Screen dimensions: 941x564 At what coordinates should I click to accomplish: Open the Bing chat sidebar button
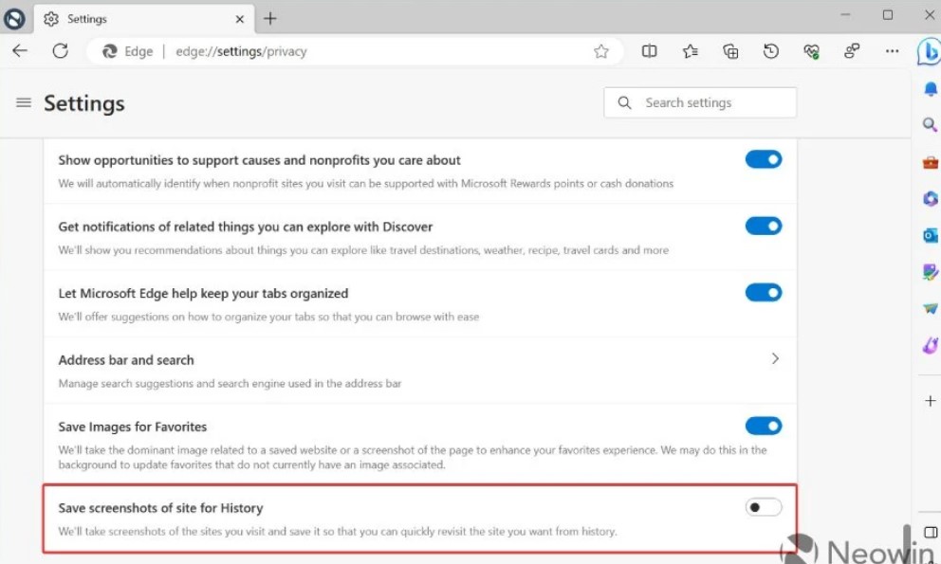(x=929, y=51)
